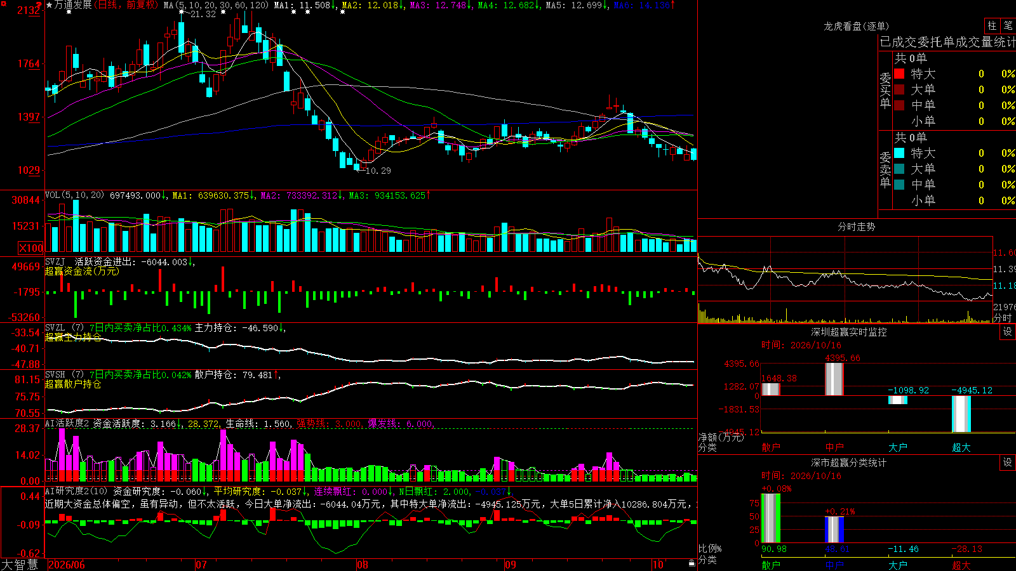The height and width of the screenshot is (571, 1016).
Task: Open 设 settings for 深圳超赢实时监控
Action: (x=1008, y=332)
